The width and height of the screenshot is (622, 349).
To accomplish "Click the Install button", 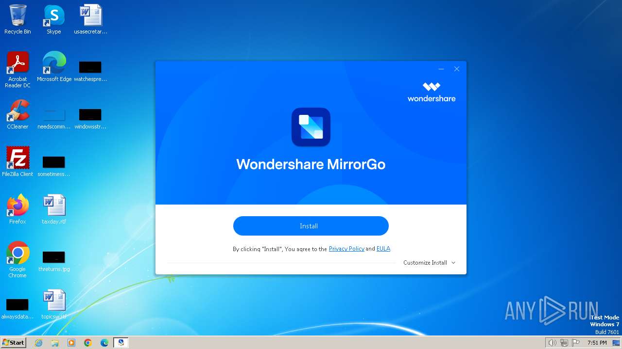I will [x=311, y=226].
